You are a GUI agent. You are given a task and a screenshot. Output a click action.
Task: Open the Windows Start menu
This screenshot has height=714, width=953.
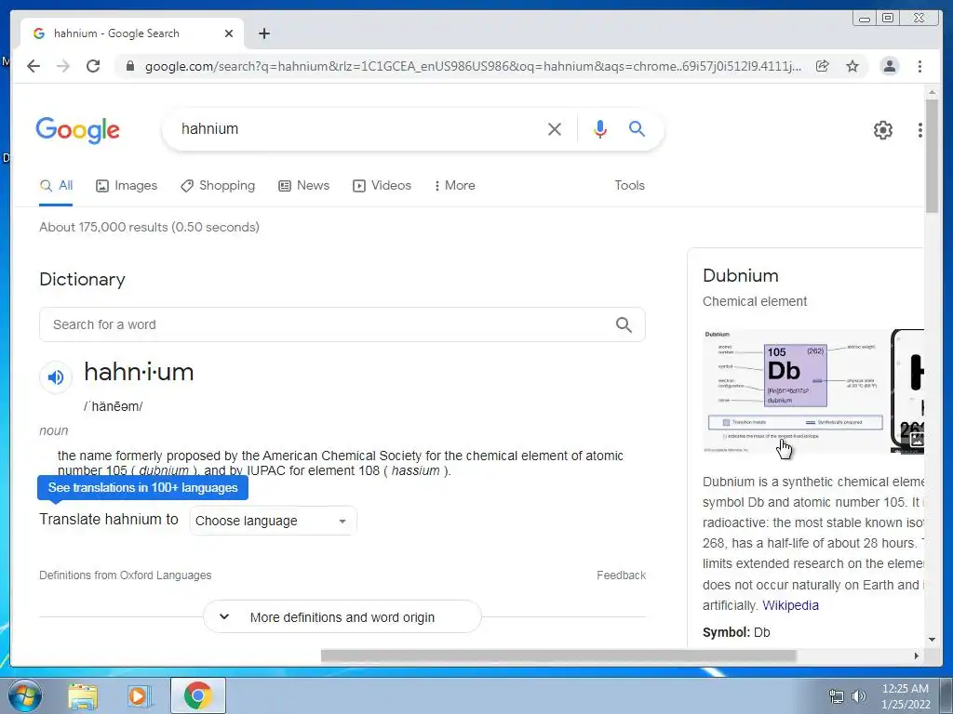[24, 695]
